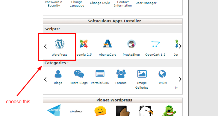
Task: Click the Scripts: heading
Action: 52,29
